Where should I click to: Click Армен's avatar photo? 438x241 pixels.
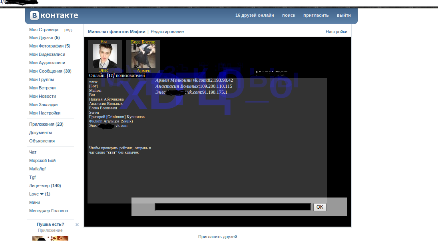click(x=143, y=55)
